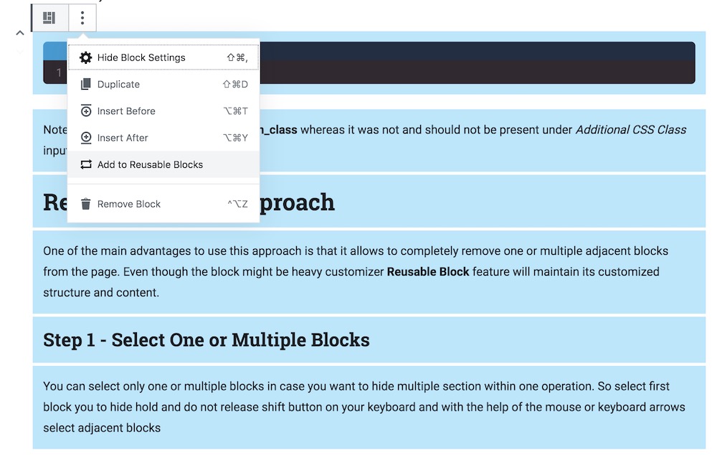Select Add to Reusable Blocks

pyautogui.click(x=163, y=164)
